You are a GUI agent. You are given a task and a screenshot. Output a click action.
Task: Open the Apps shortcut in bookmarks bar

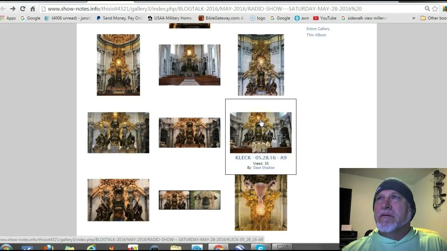pyautogui.click(x=8, y=18)
